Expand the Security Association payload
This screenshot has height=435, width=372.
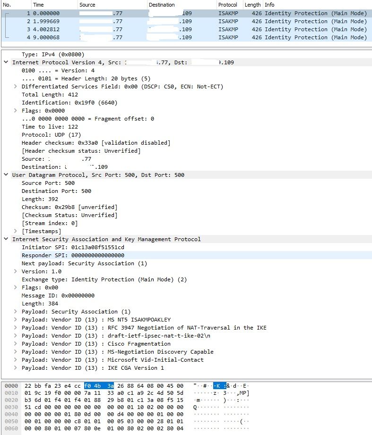pyautogui.click(x=16, y=312)
